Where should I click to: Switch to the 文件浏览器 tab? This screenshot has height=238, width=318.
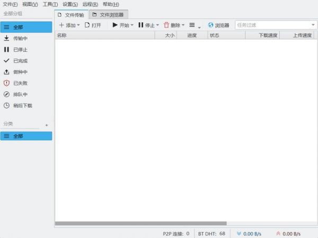108,15
